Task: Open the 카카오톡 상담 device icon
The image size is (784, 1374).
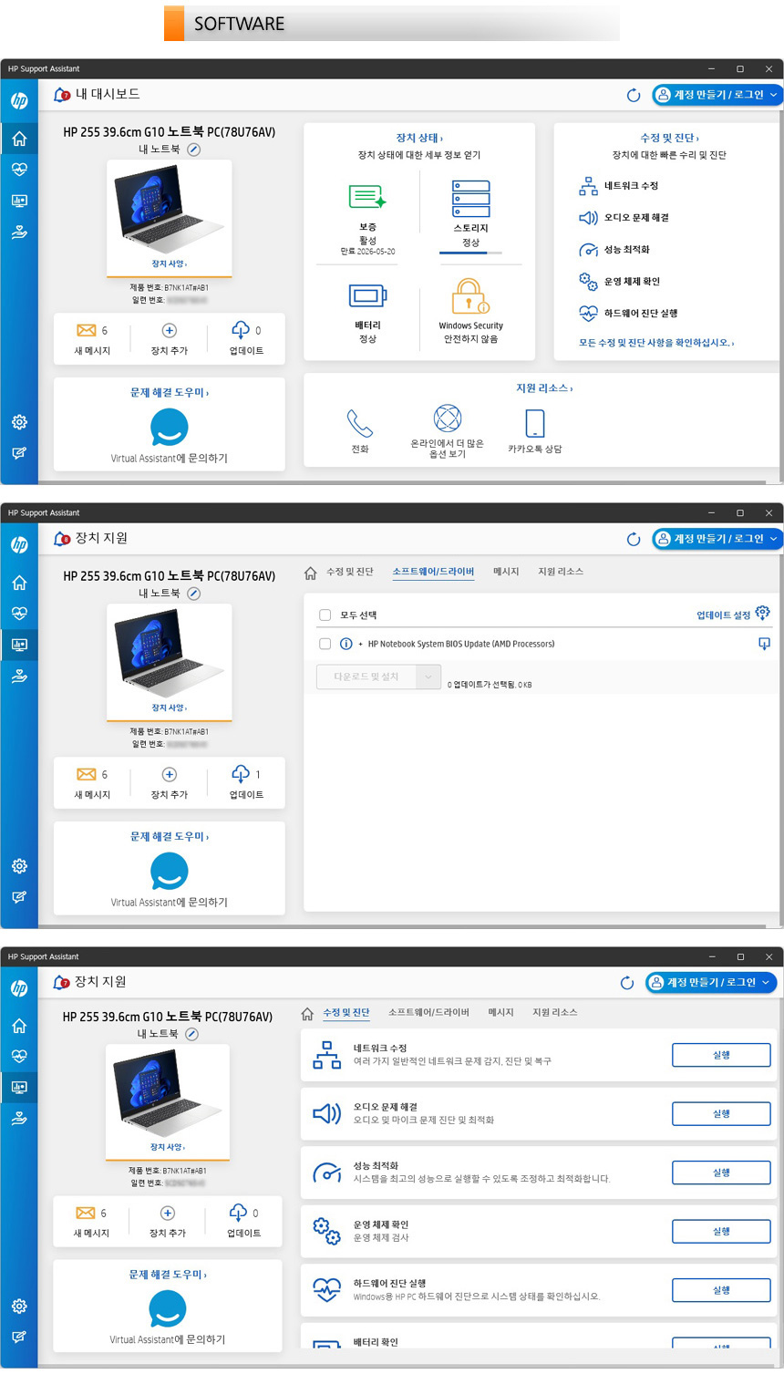Action: [x=535, y=423]
